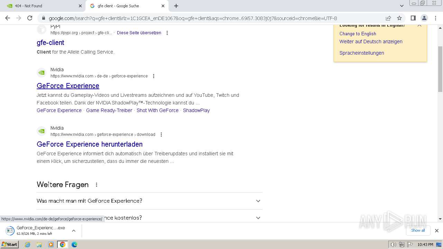
Task: Open the gfe-client PyPI result
Action: coord(51,43)
